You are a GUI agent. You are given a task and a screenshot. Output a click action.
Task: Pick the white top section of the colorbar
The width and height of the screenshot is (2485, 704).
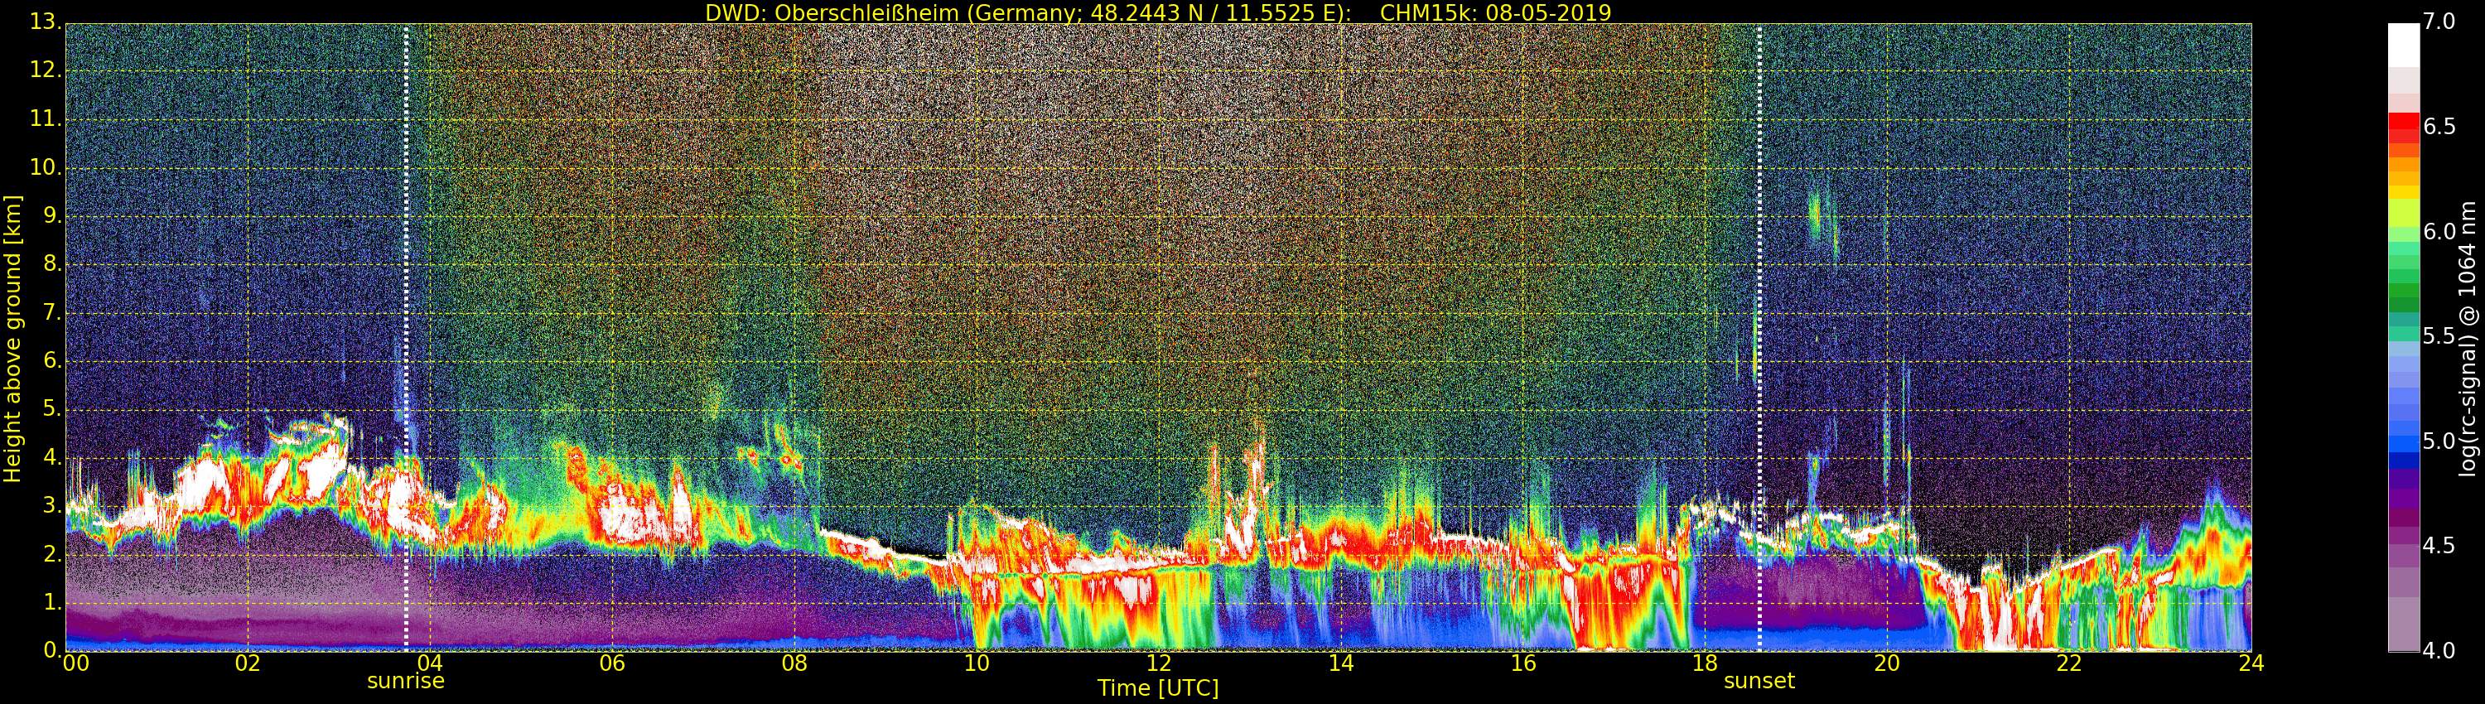point(2403,43)
